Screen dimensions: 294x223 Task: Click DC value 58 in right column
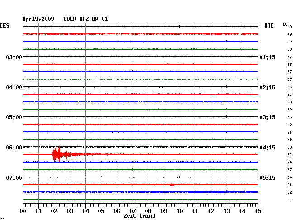pos(289,147)
